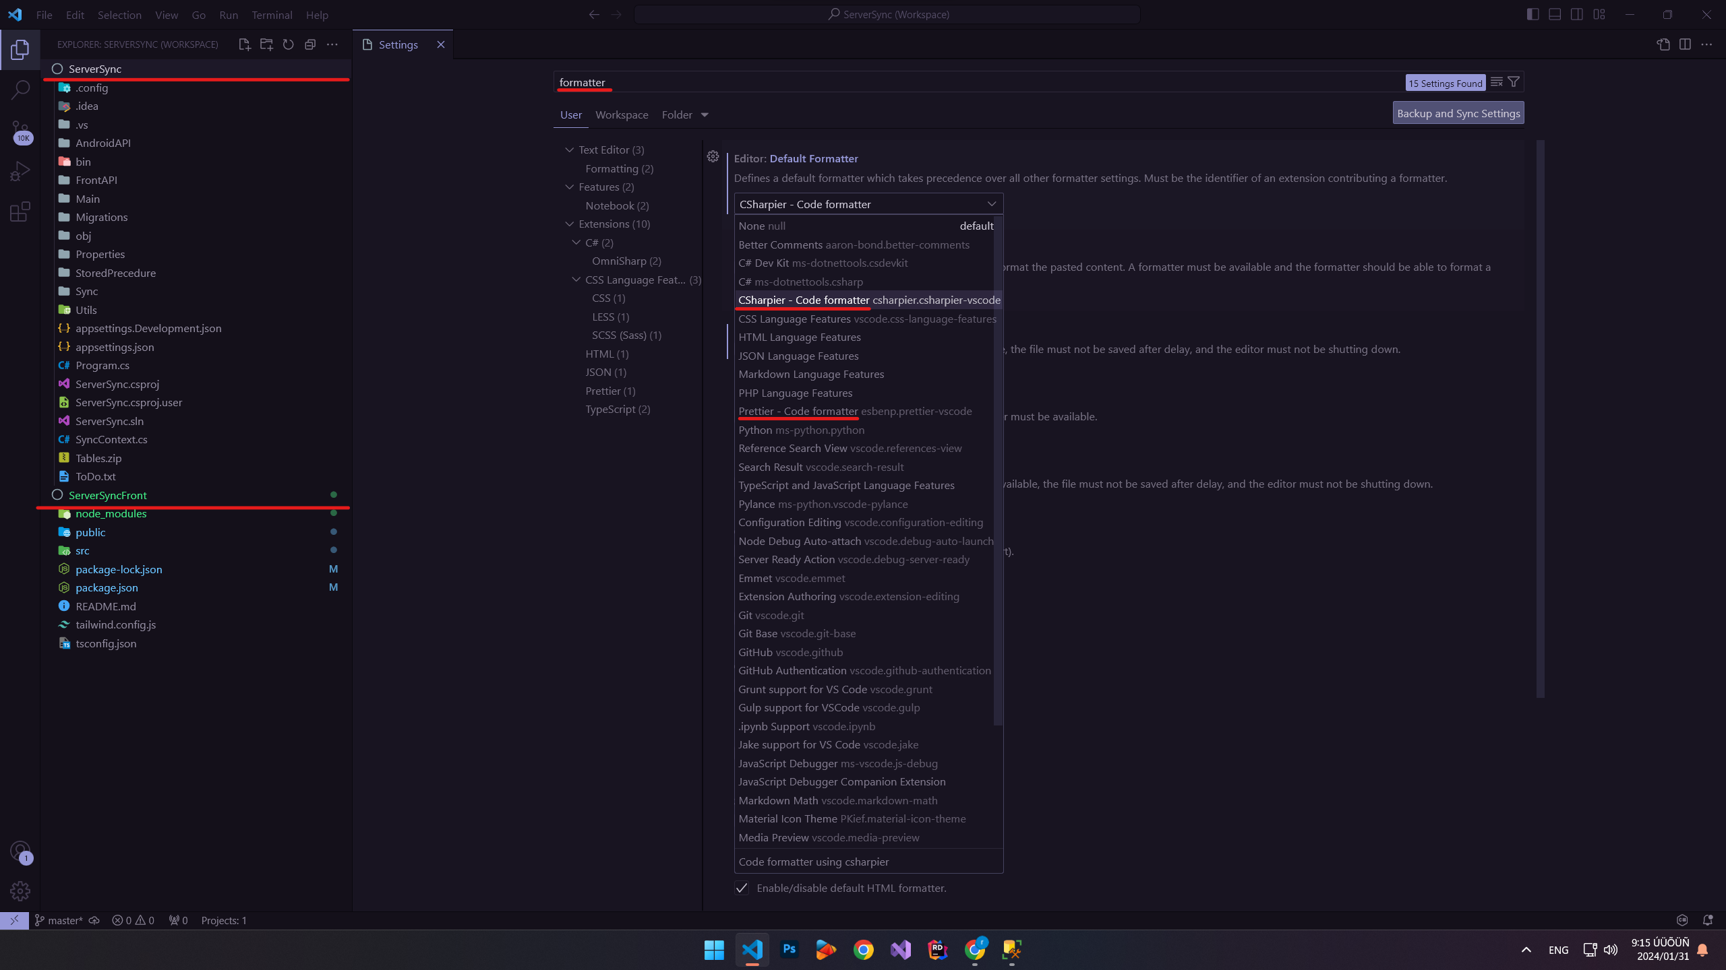Click Backup and Sync Settings button
This screenshot has height=970, width=1726.
(1458, 113)
